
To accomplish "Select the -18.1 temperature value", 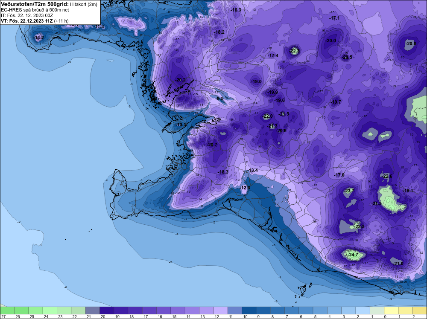I will (x=408, y=191).
